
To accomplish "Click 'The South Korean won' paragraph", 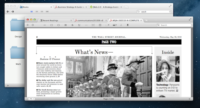I will click(49, 93).
